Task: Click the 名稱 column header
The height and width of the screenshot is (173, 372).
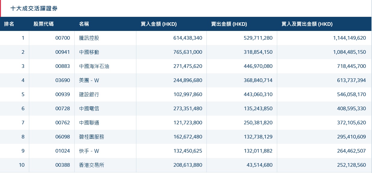Action: tap(84, 24)
